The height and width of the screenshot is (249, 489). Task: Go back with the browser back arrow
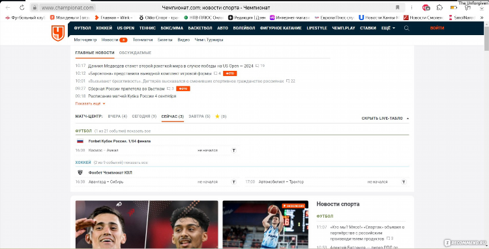tap(8, 8)
